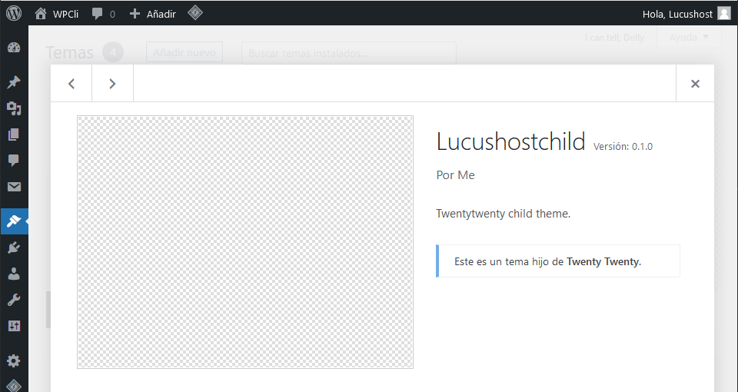Show the next theme in the overlay
This screenshot has height=392, width=738.
pyautogui.click(x=112, y=83)
